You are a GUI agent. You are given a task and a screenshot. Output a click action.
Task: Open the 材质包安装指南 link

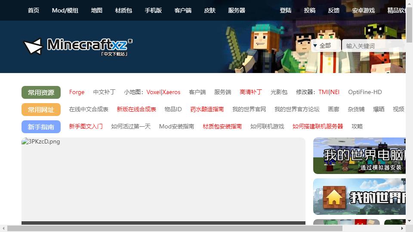[222, 126]
